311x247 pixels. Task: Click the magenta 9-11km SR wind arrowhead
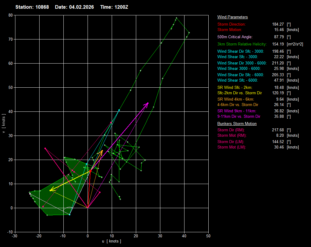(x=147, y=103)
